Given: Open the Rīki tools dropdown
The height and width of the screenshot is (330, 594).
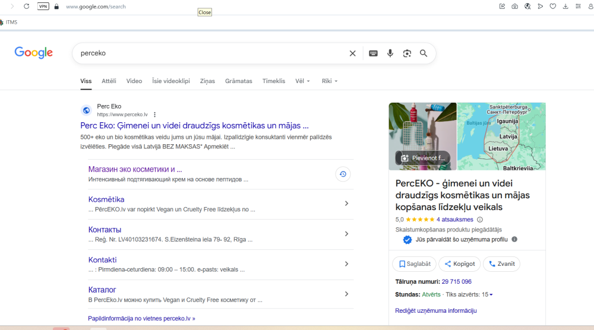Looking at the screenshot, I should click(x=329, y=81).
